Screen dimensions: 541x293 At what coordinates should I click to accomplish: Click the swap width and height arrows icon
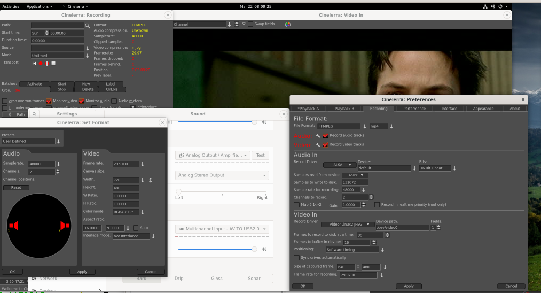151,180
